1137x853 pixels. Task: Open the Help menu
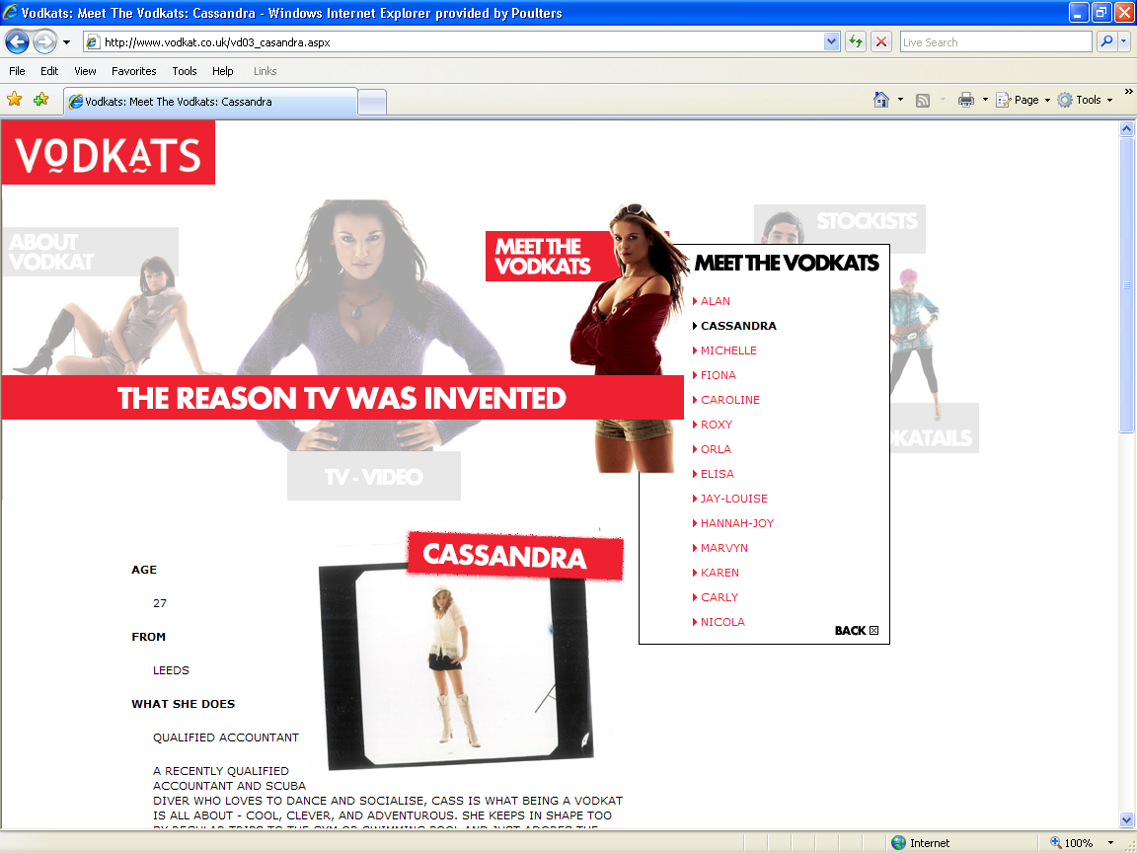point(223,71)
